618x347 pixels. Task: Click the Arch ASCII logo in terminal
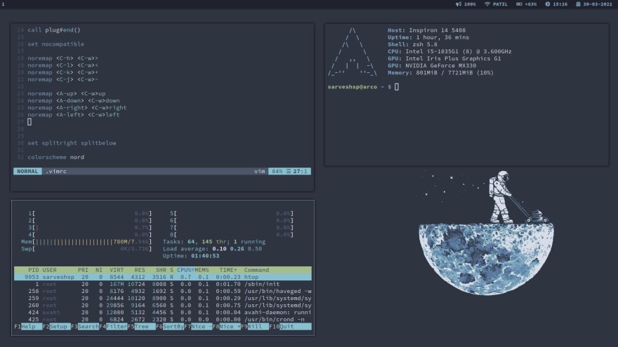(x=353, y=52)
